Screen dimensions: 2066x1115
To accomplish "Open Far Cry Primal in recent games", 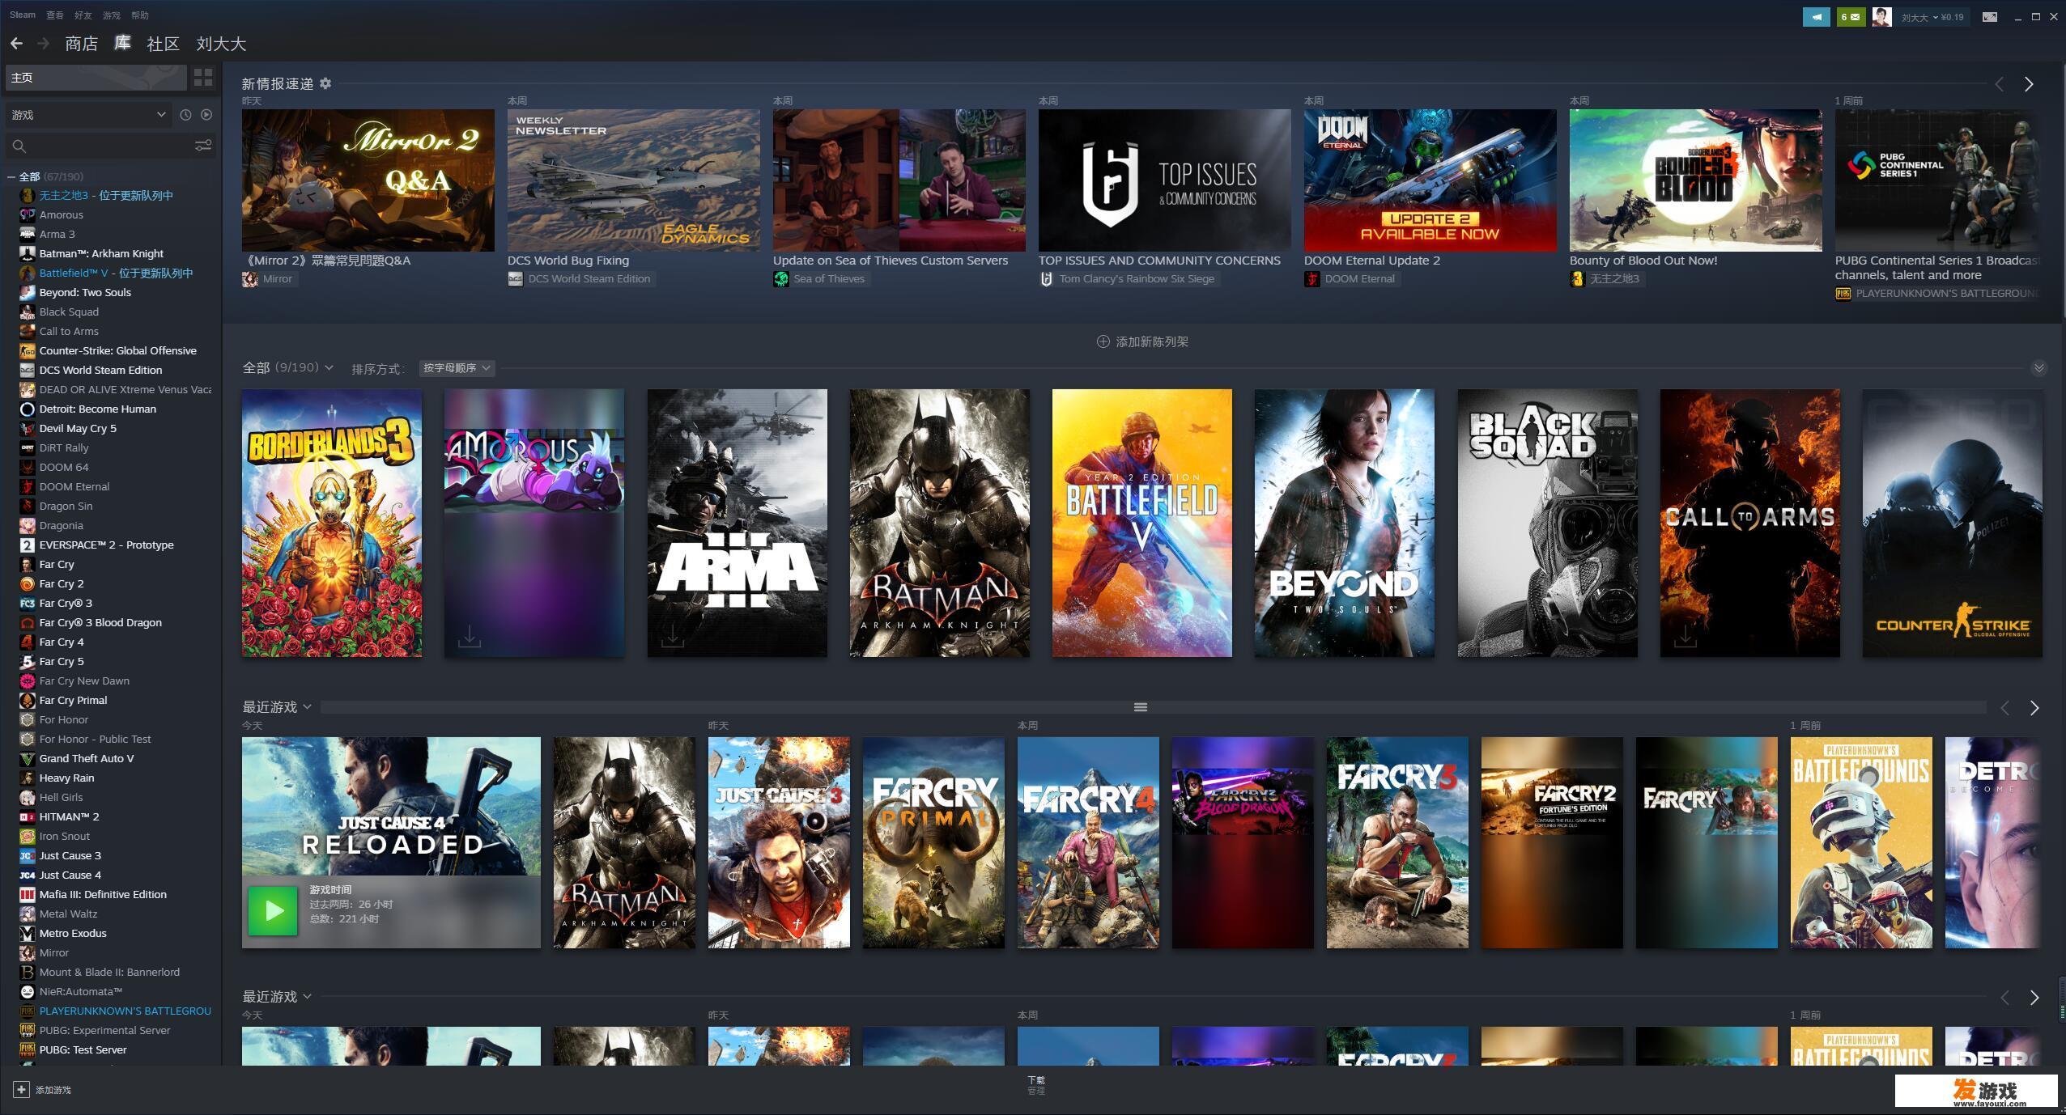I will click(933, 842).
